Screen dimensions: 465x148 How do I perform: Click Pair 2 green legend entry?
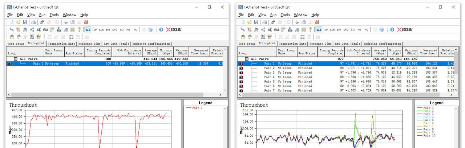428,111
